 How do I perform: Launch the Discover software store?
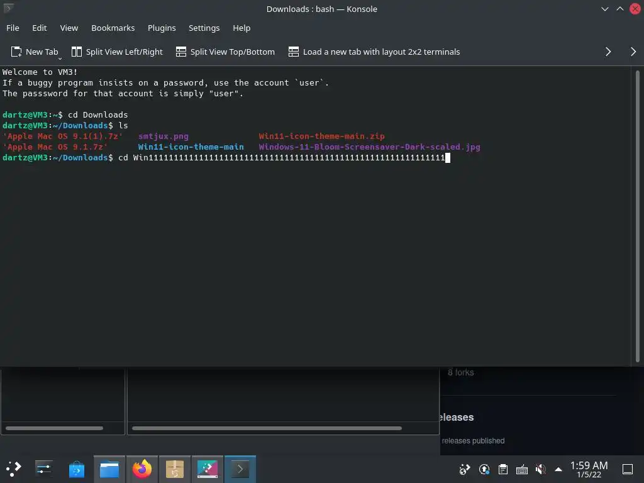pos(76,469)
